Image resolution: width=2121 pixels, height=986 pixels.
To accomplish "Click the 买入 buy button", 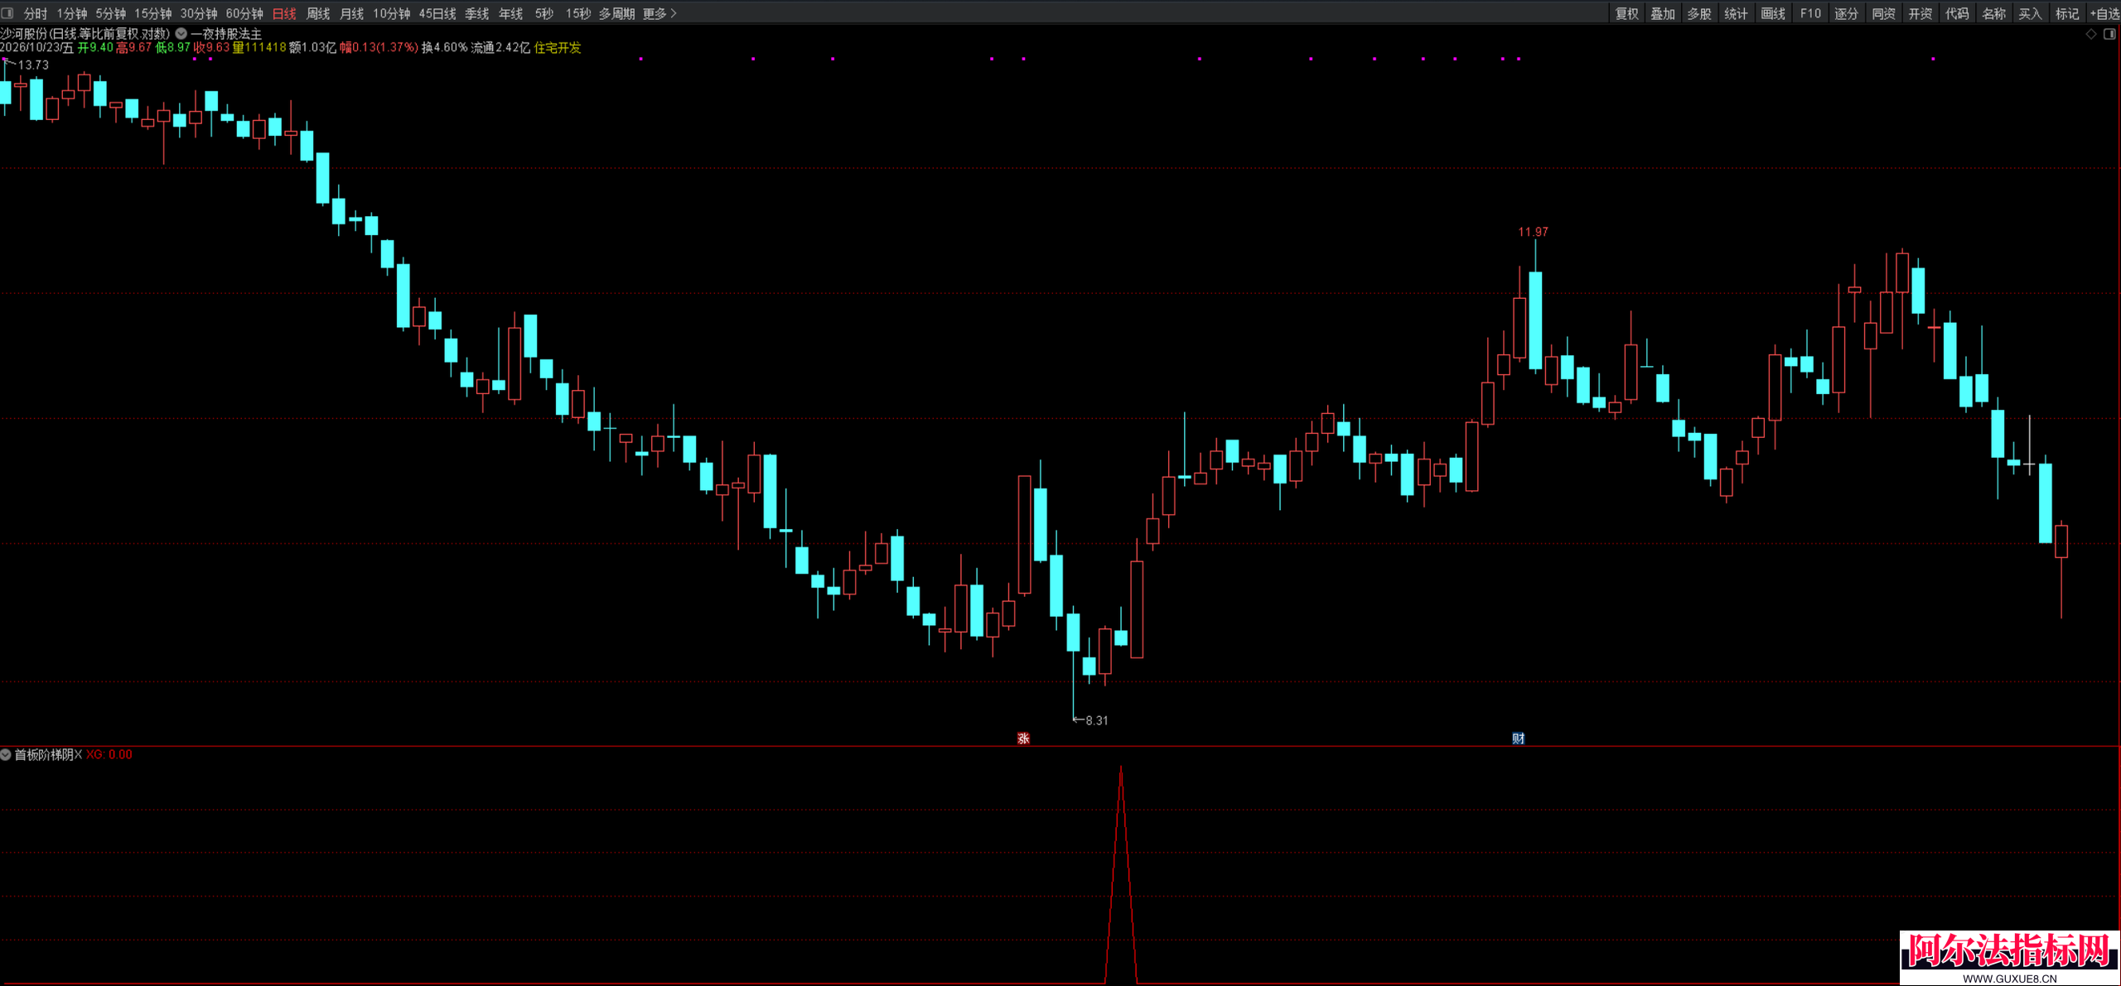I will (2030, 13).
